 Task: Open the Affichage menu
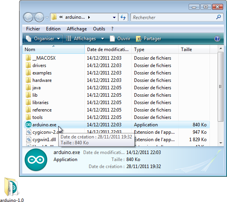tap(77, 29)
